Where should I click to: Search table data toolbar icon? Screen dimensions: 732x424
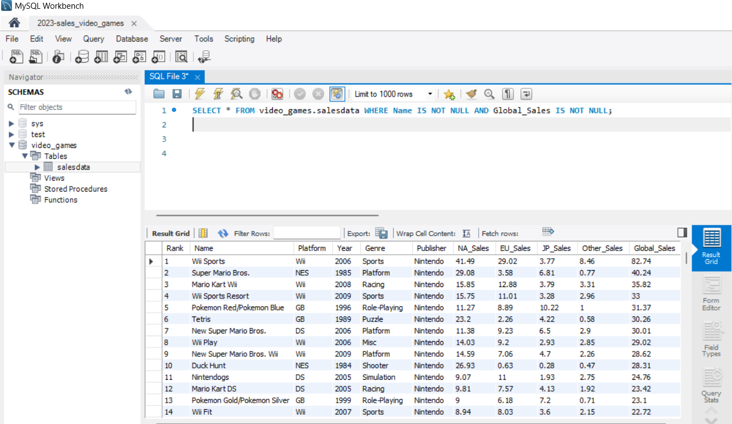[x=181, y=56]
